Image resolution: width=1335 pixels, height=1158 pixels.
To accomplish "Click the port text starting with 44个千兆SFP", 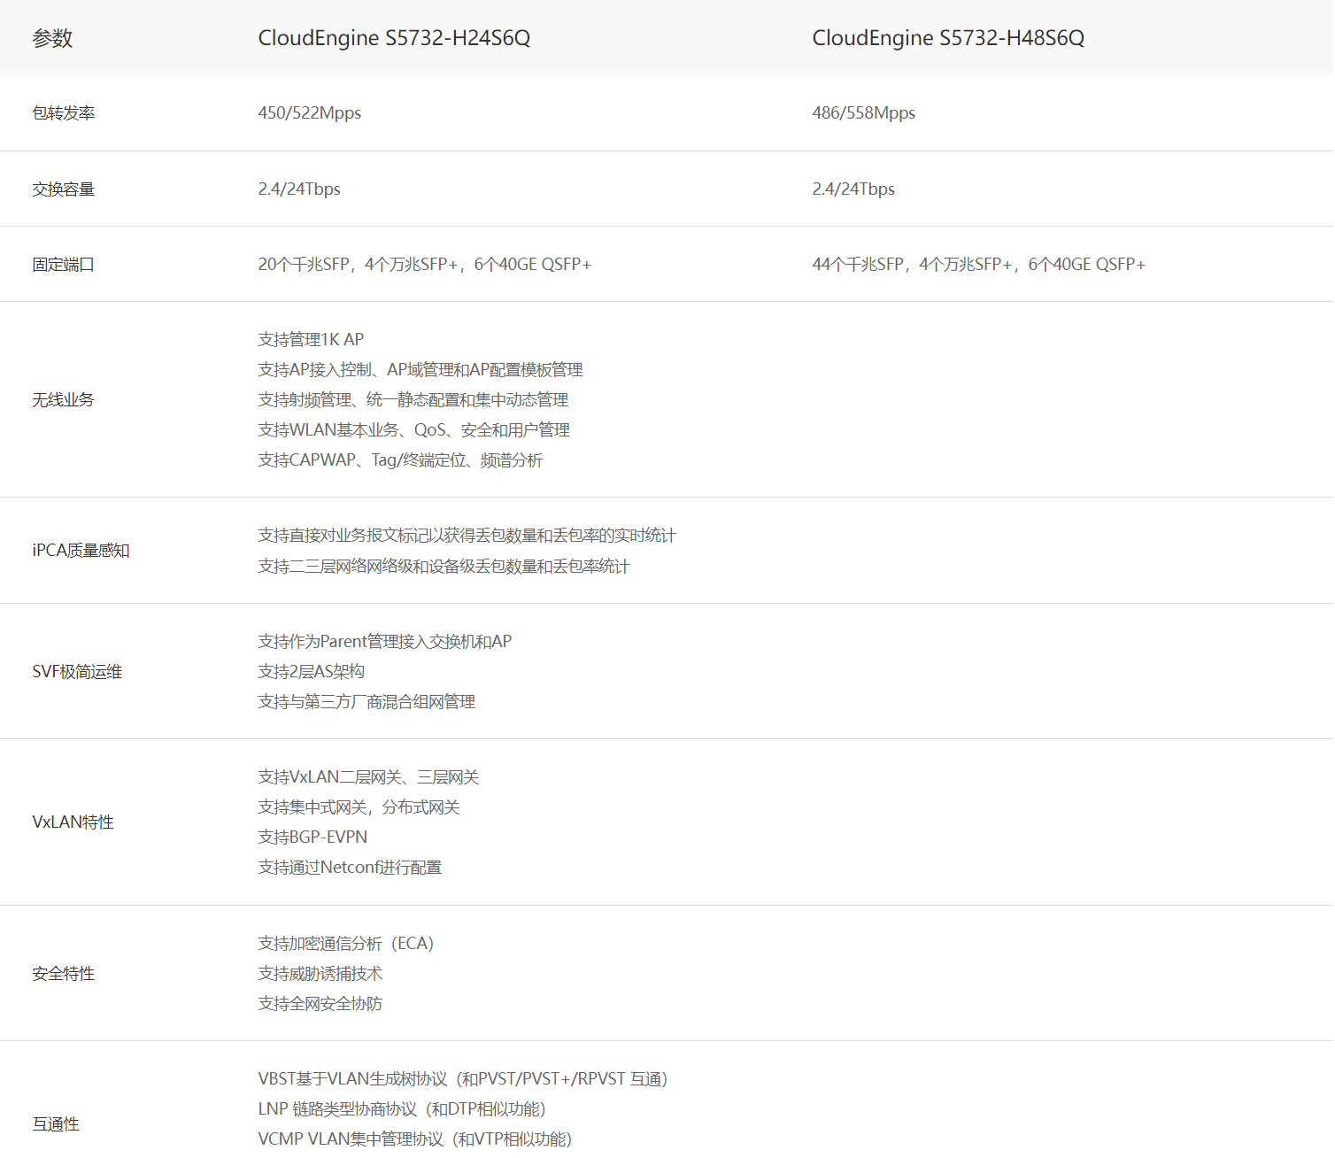I will (978, 265).
